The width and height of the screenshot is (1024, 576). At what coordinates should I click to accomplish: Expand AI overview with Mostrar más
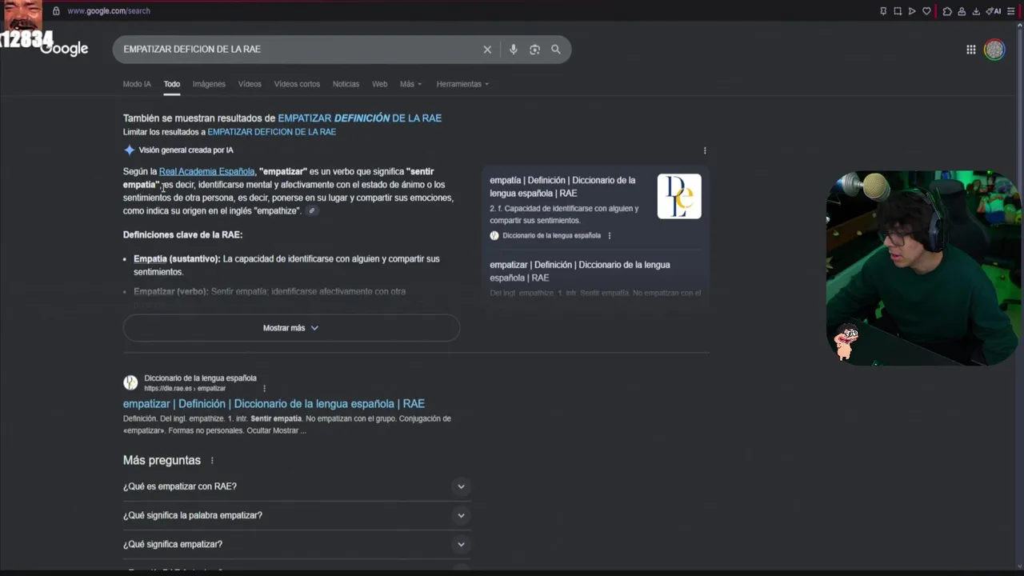point(291,328)
